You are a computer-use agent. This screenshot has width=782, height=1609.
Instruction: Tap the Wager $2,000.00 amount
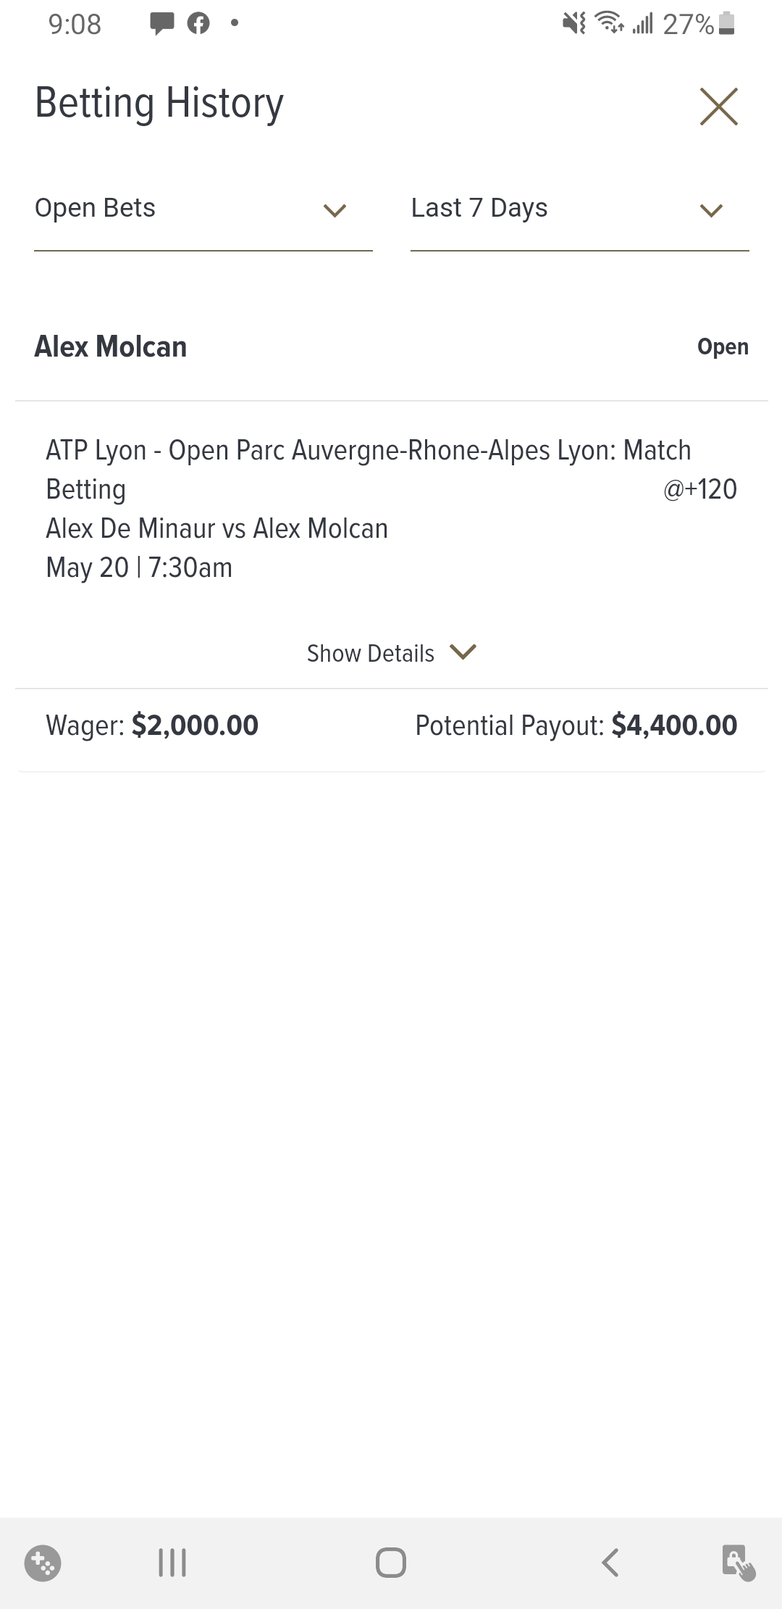point(195,725)
